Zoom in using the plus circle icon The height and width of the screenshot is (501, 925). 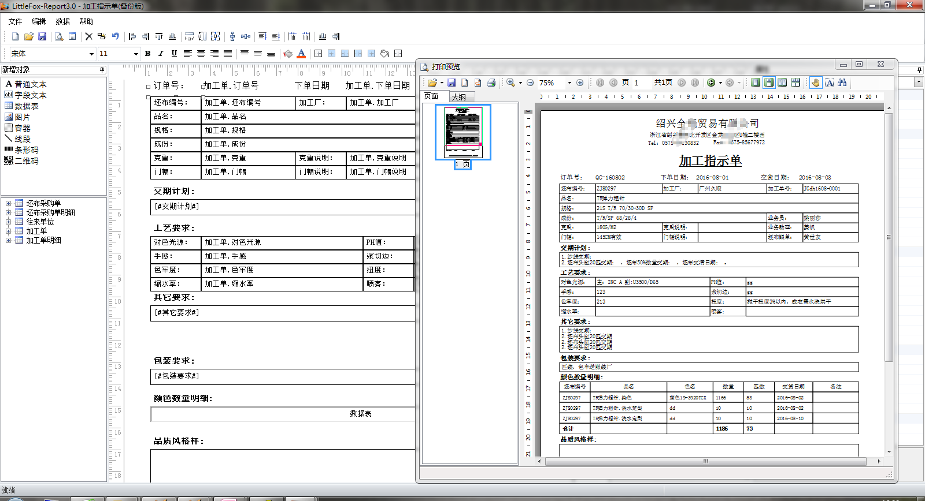pos(580,83)
